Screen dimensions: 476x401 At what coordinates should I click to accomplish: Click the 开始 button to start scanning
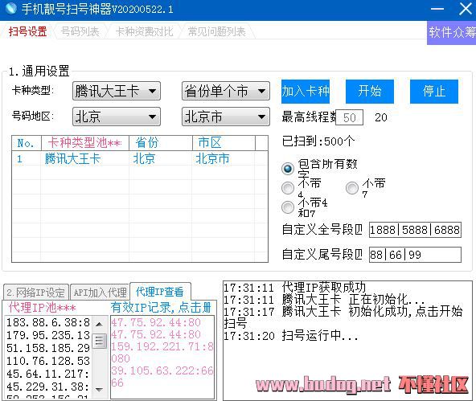coord(370,92)
